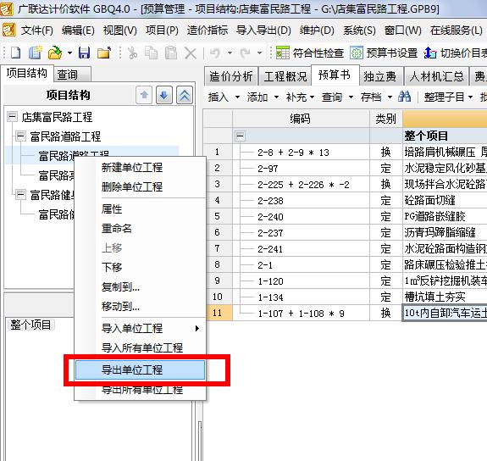Click the New project wizard icon

click(36, 53)
